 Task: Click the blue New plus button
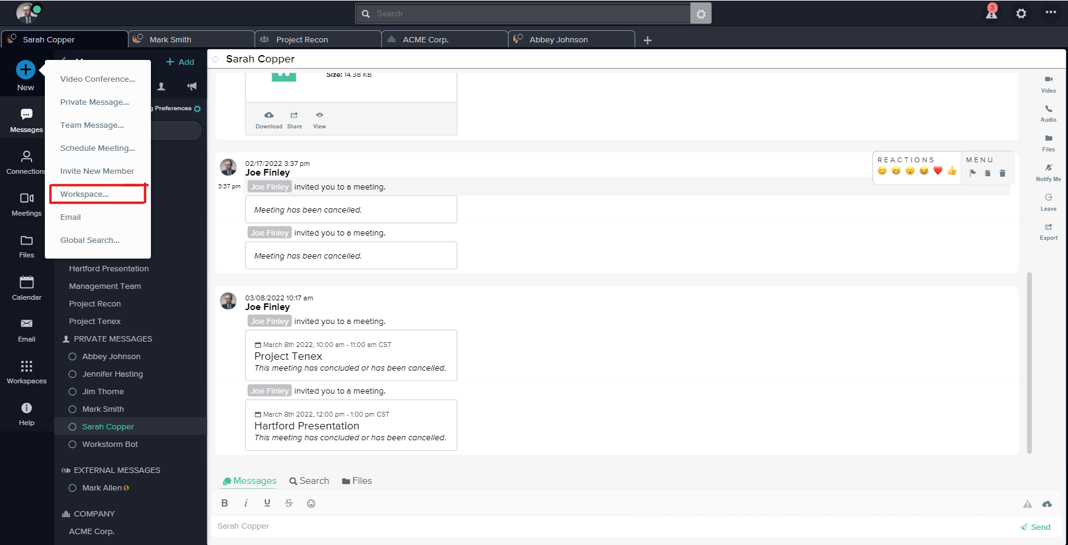click(25, 70)
